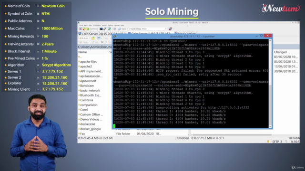305x171 pixels.
Task: Minimize the PuTTY terminal window
Action: click(256, 36)
